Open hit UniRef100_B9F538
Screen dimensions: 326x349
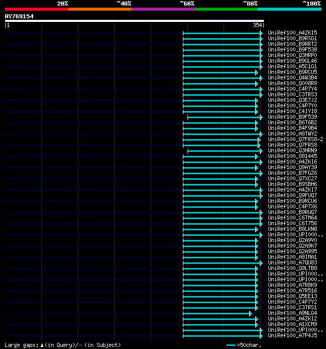pos(292,49)
